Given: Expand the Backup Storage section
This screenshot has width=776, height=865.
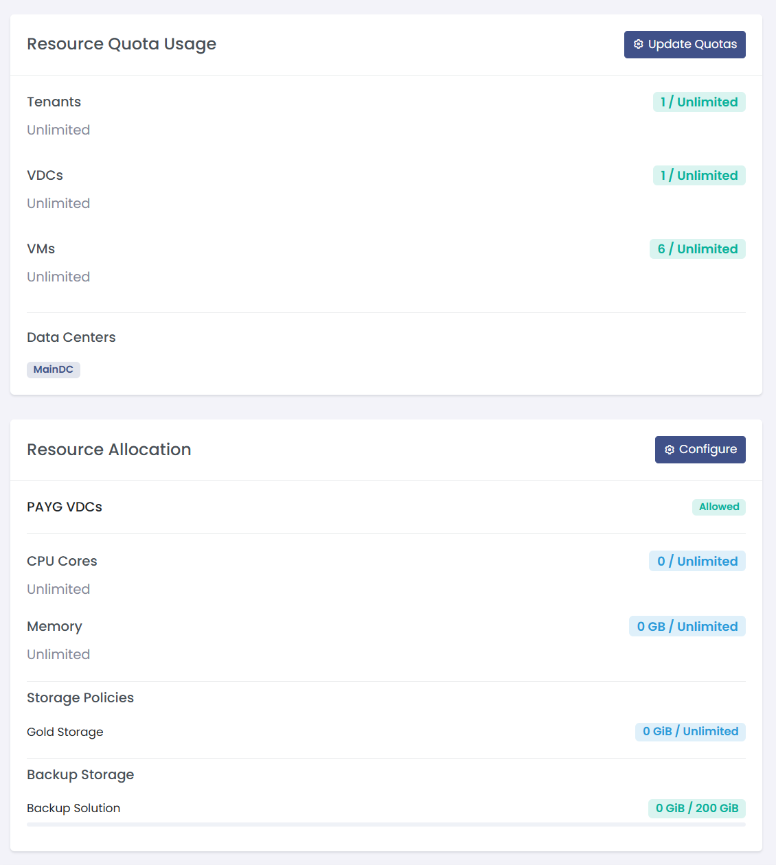Looking at the screenshot, I should (x=80, y=774).
